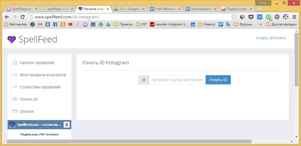Click the SpellFeed purple heart logo
301x146 pixels.
click(11, 39)
